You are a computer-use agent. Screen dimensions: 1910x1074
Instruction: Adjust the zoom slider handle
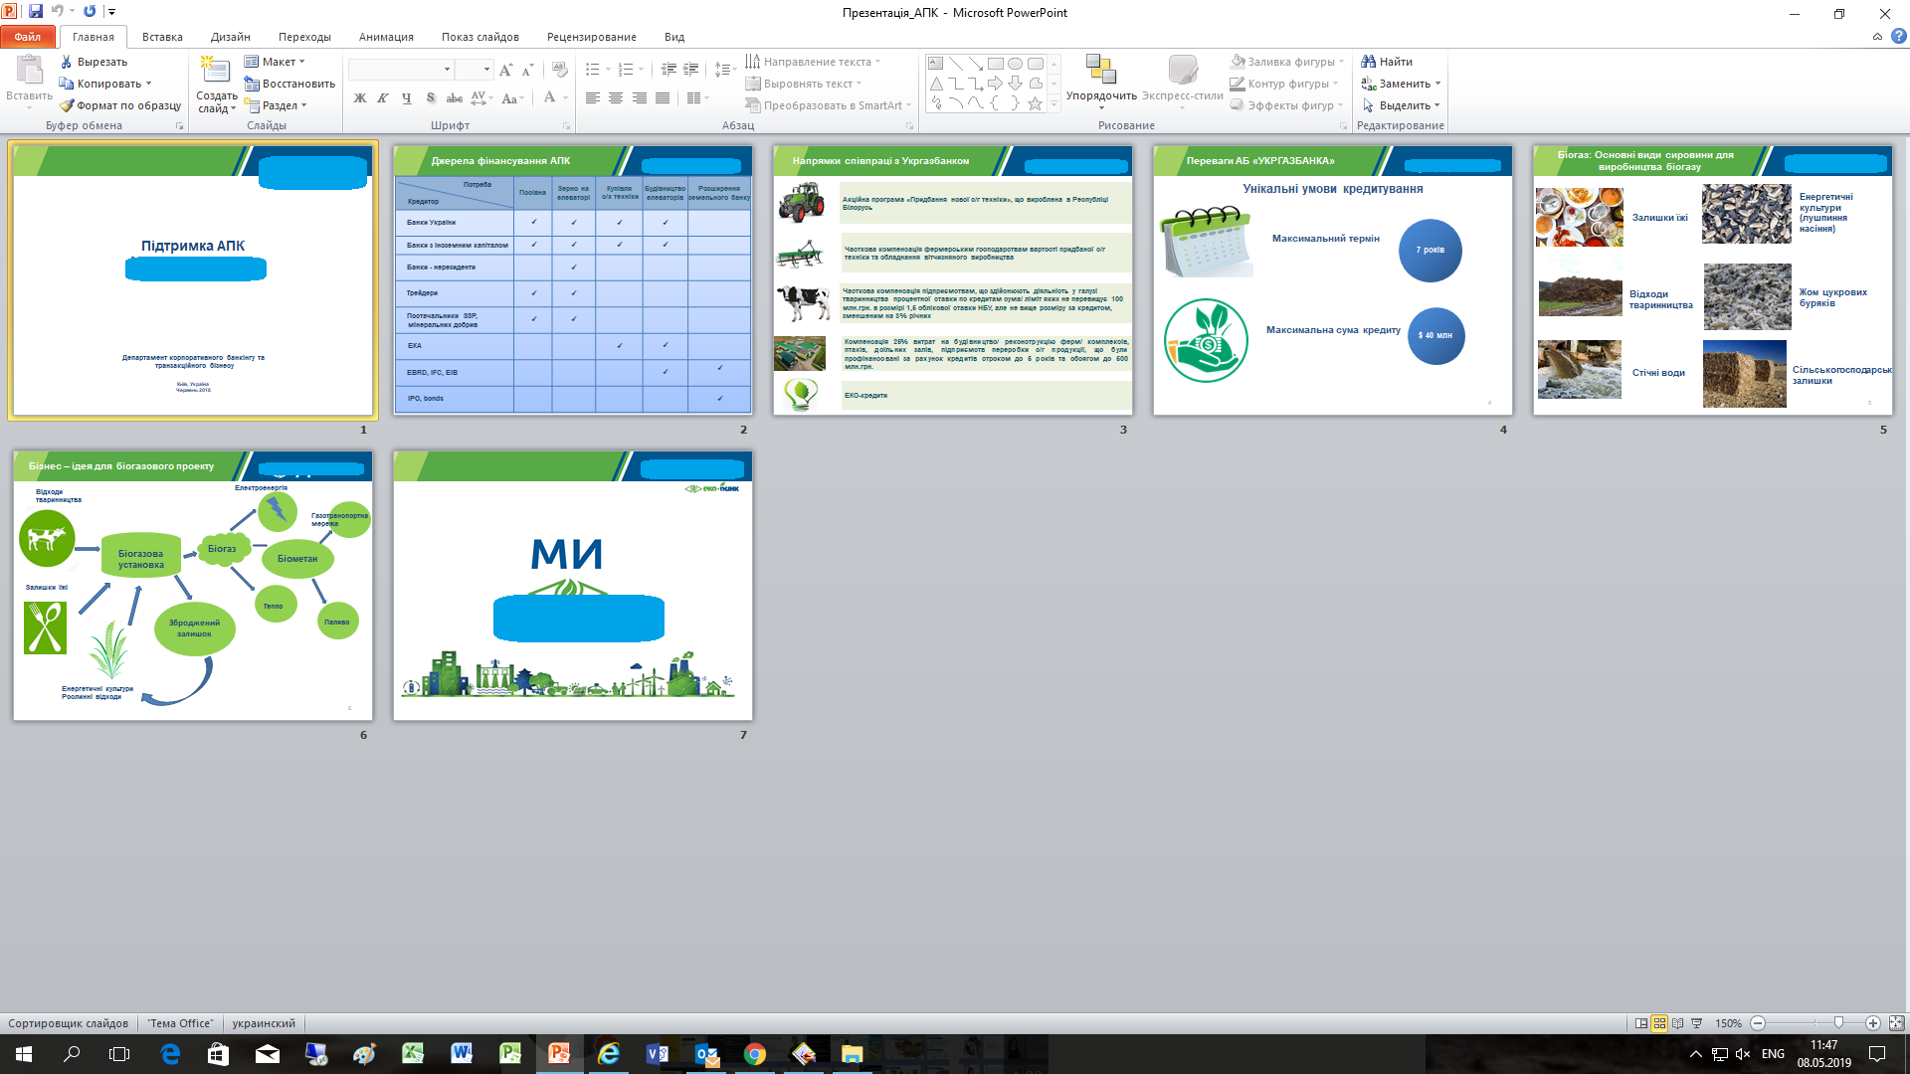click(1838, 1023)
